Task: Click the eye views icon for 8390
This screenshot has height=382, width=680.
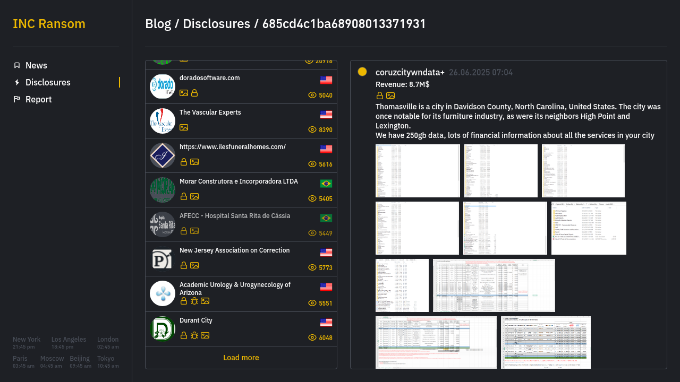Action: 312,130
